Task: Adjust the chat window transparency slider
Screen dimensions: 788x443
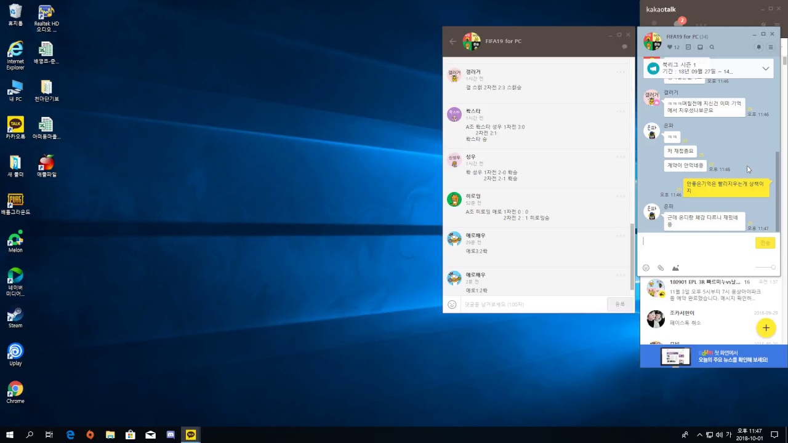Action: (765, 268)
